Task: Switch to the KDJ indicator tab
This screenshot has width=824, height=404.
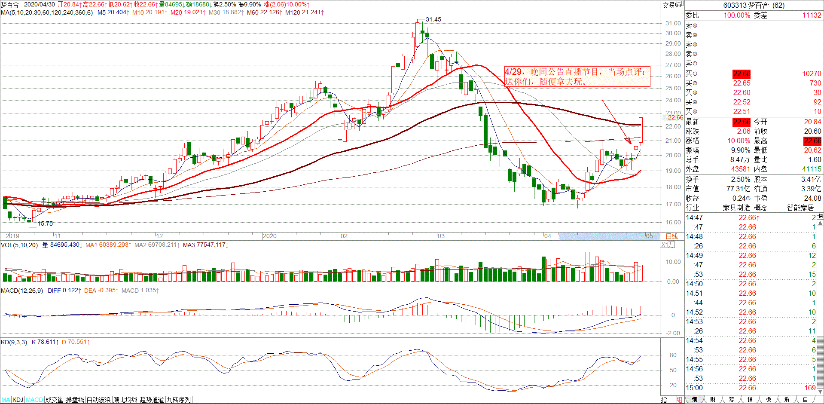Action: click(18, 400)
